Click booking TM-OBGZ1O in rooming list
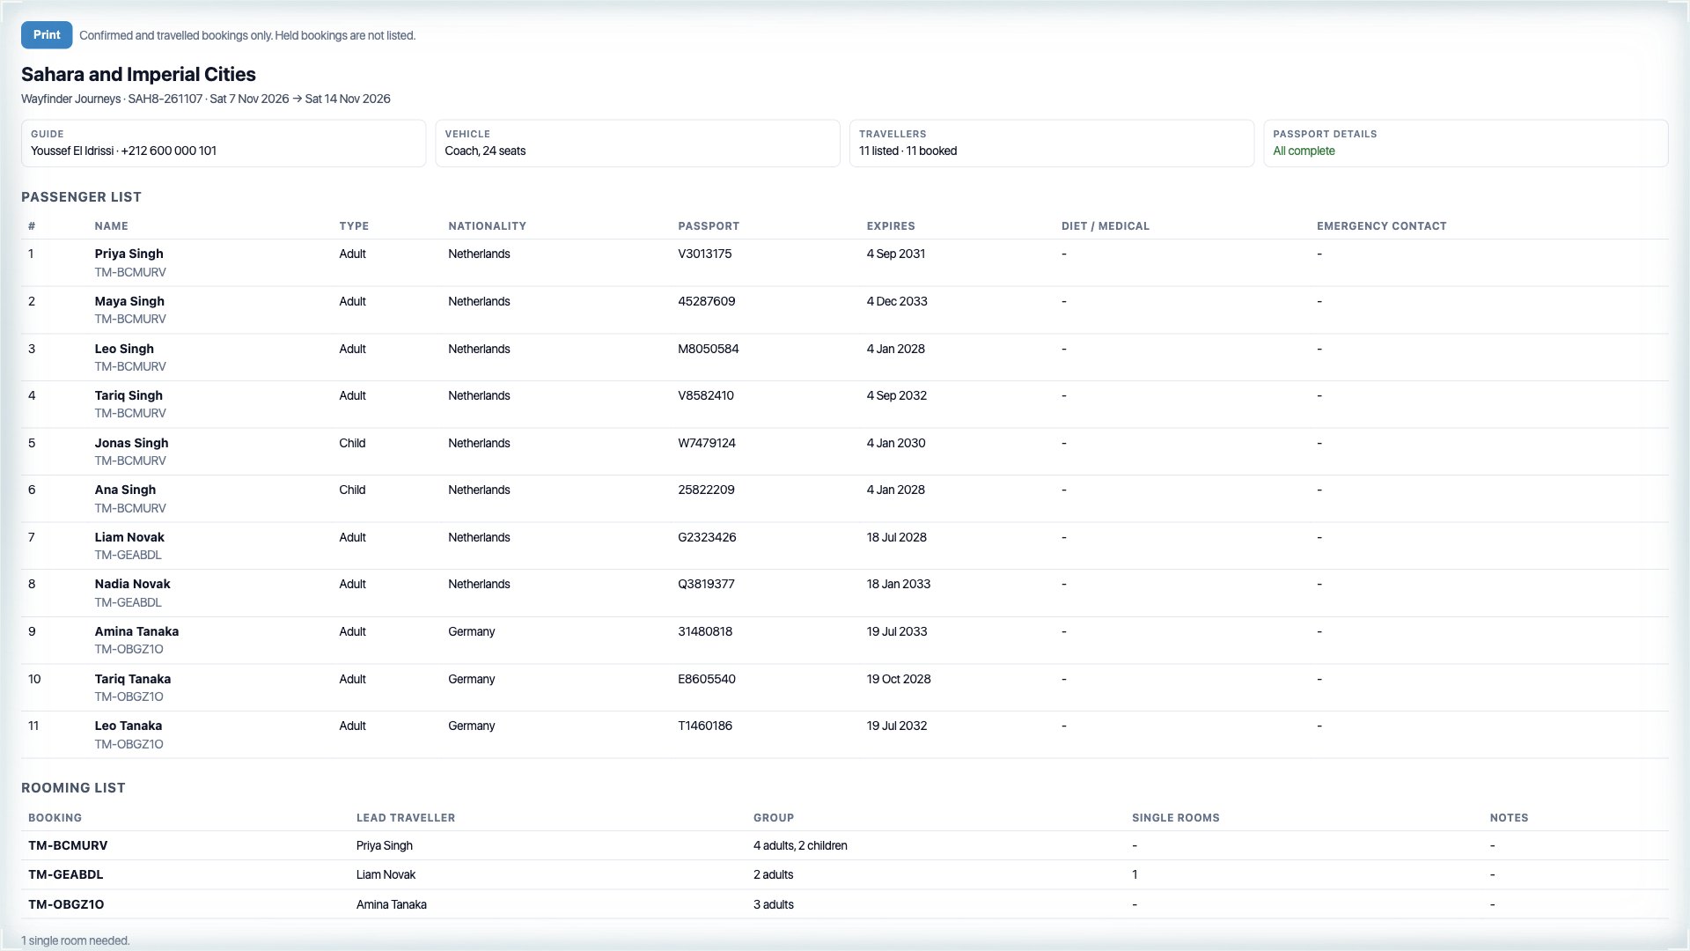 tap(66, 904)
